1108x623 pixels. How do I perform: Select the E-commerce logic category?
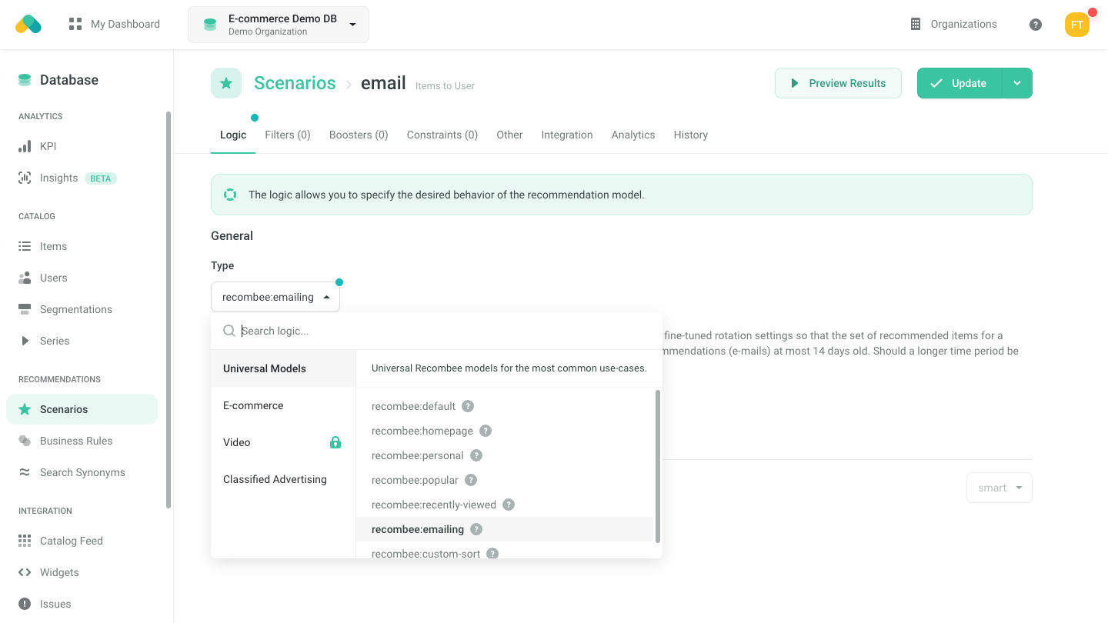point(283,405)
